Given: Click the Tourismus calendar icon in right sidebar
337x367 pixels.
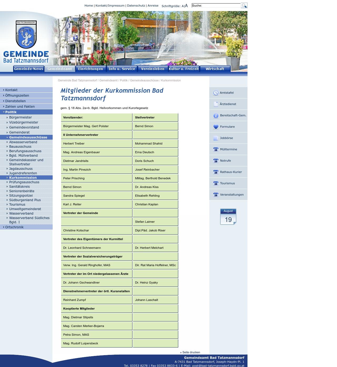Looking at the screenshot, I should coord(216,183).
